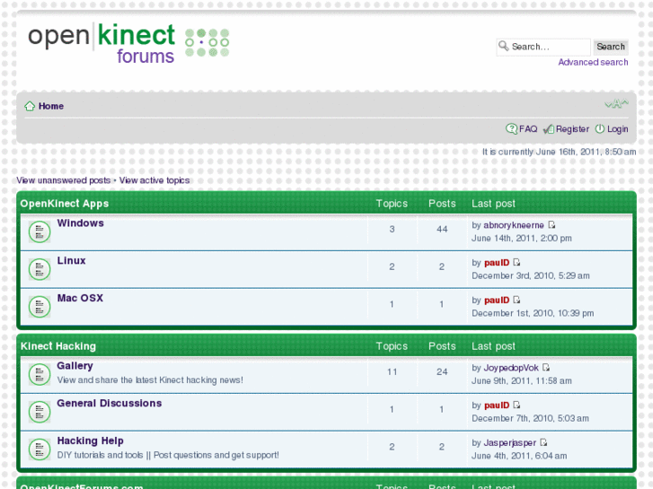Click the Gallery description text

(150, 380)
